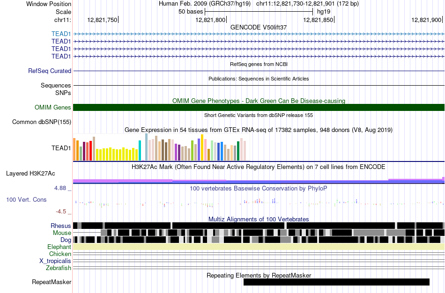Select the chr11:12,821,730-12,821,901 (172 bp) position text
Viewport: 445px width, 293px height.
[307, 4]
